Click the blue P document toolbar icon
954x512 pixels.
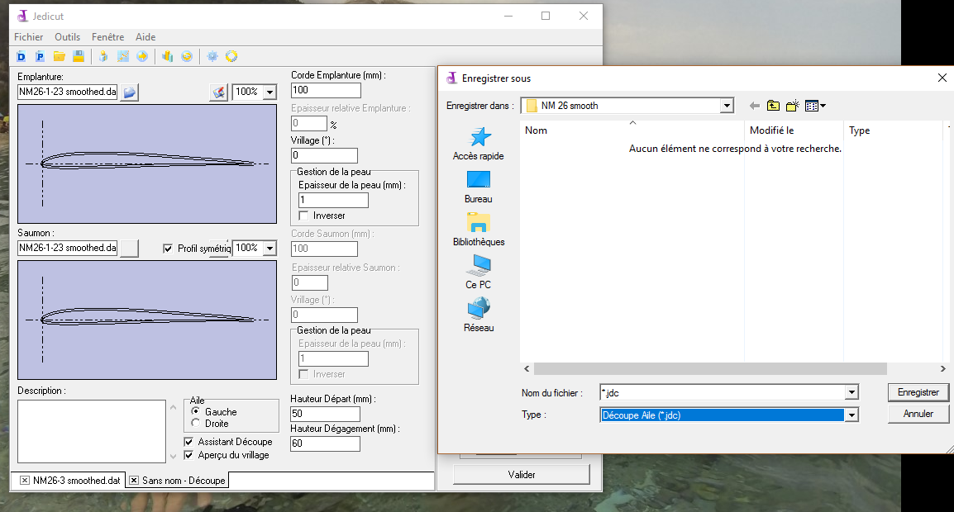pyautogui.click(x=39, y=56)
